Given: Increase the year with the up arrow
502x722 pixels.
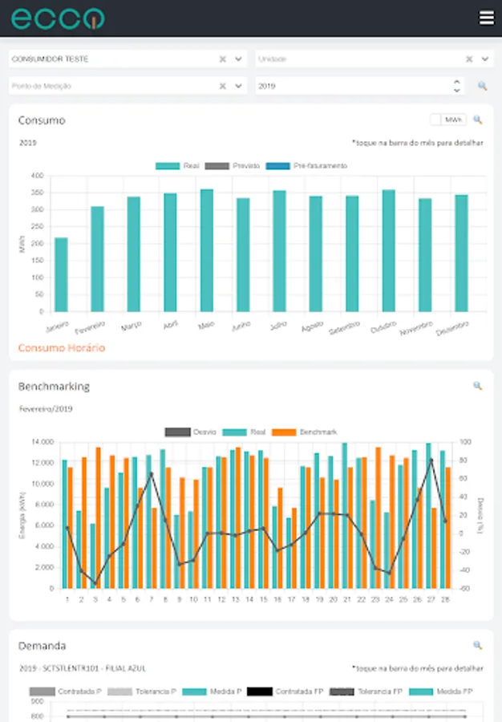Looking at the screenshot, I should 457,82.
